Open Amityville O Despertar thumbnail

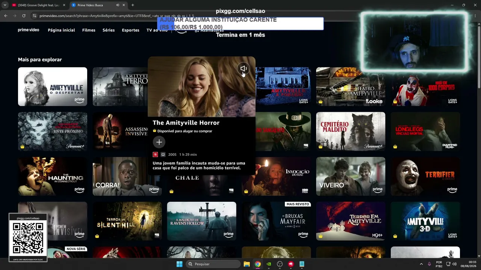53,87
